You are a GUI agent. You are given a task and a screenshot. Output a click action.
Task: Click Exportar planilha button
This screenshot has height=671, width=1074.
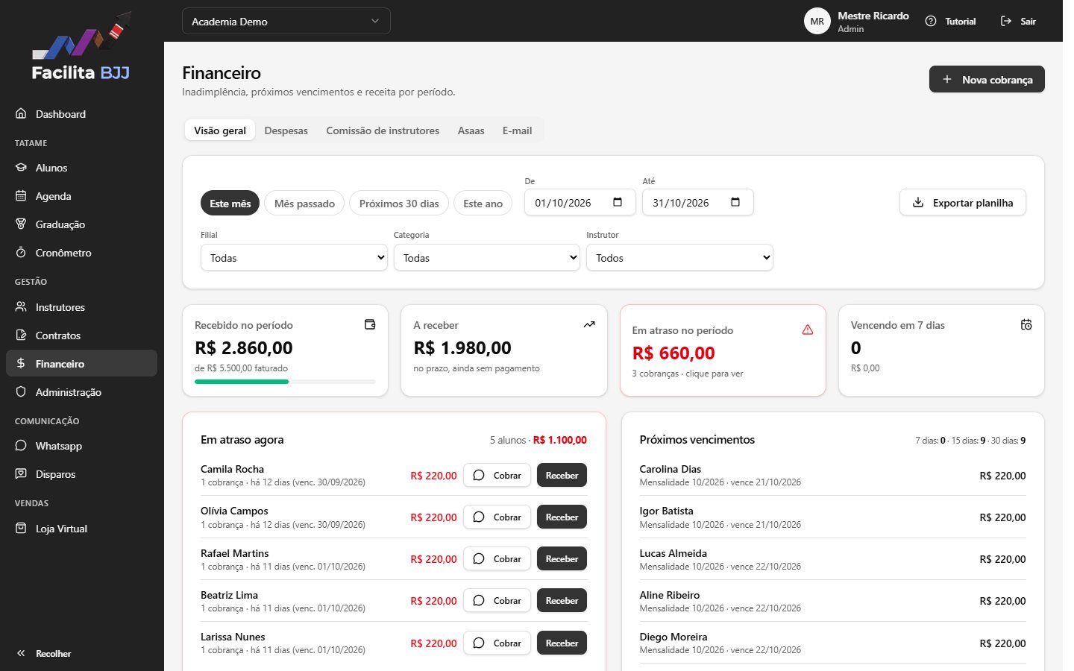963,203
